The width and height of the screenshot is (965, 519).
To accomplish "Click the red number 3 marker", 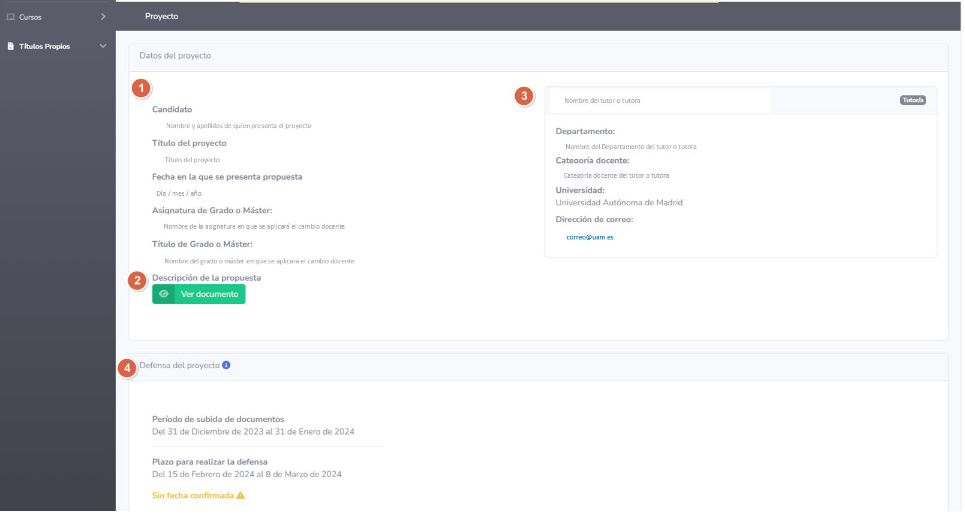I will pyautogui.click(x=524, y=96).
